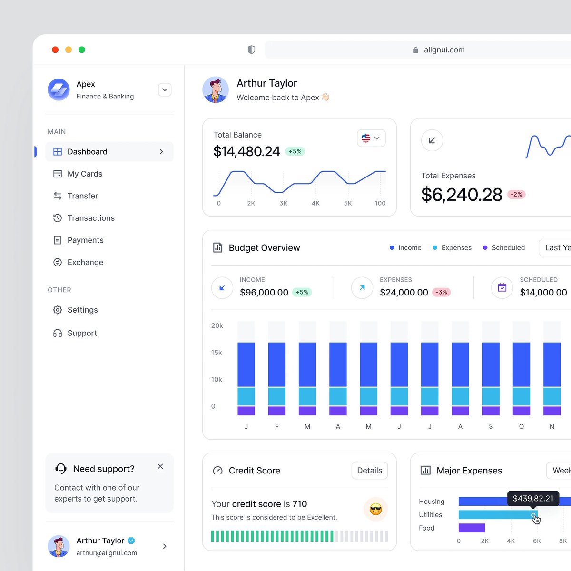This screenshot has width=571, height=571.
Task: Click the Settings gear icon
Action: 58,310
